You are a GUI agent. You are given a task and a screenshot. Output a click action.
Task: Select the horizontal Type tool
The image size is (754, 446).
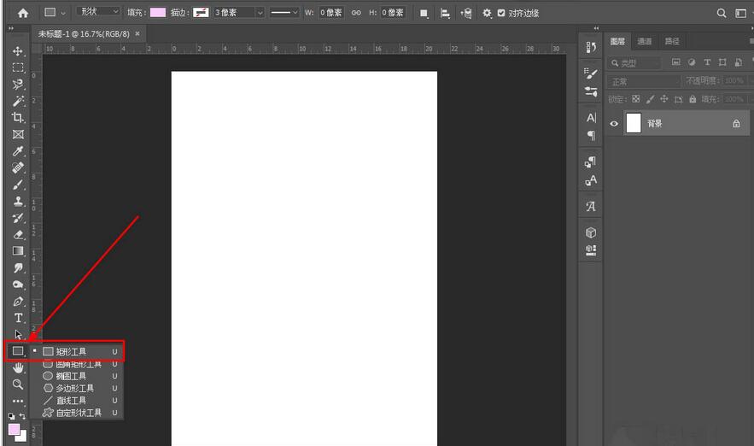click(18, 318)
